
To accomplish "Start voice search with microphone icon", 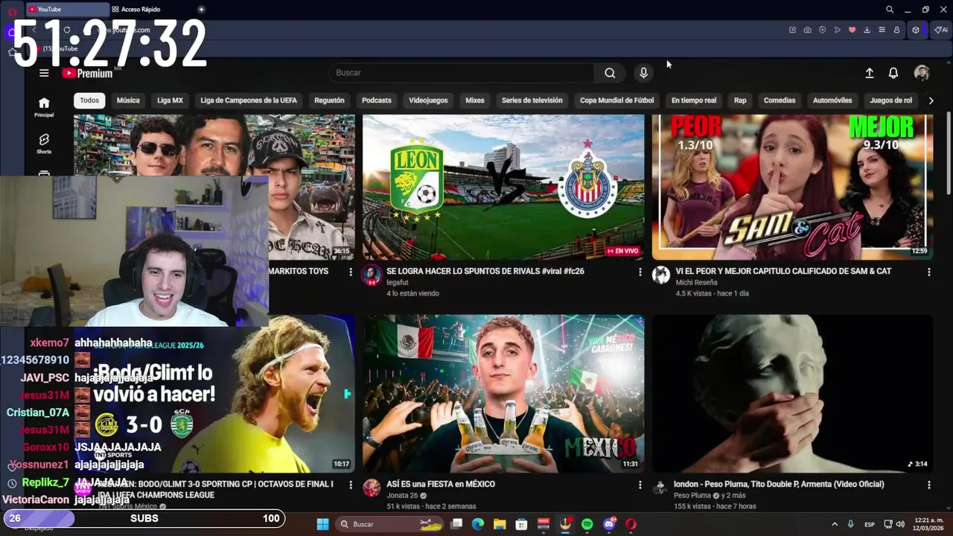I will pos(643,73).
